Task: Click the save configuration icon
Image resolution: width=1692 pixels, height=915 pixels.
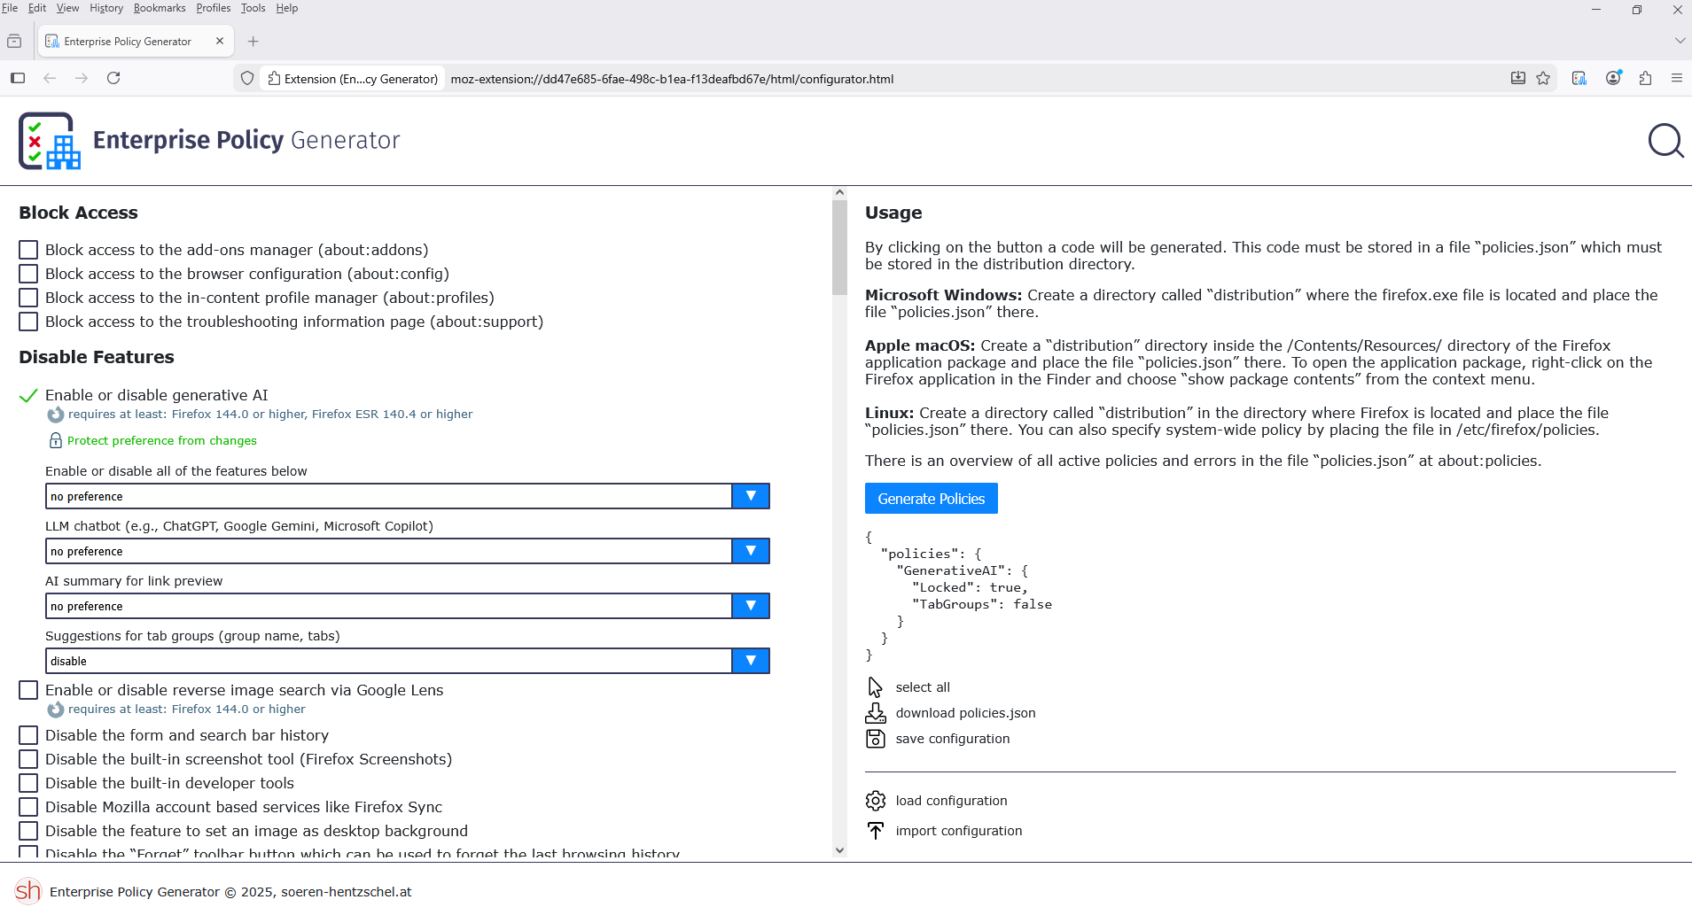Action: (x=875, y=739)
